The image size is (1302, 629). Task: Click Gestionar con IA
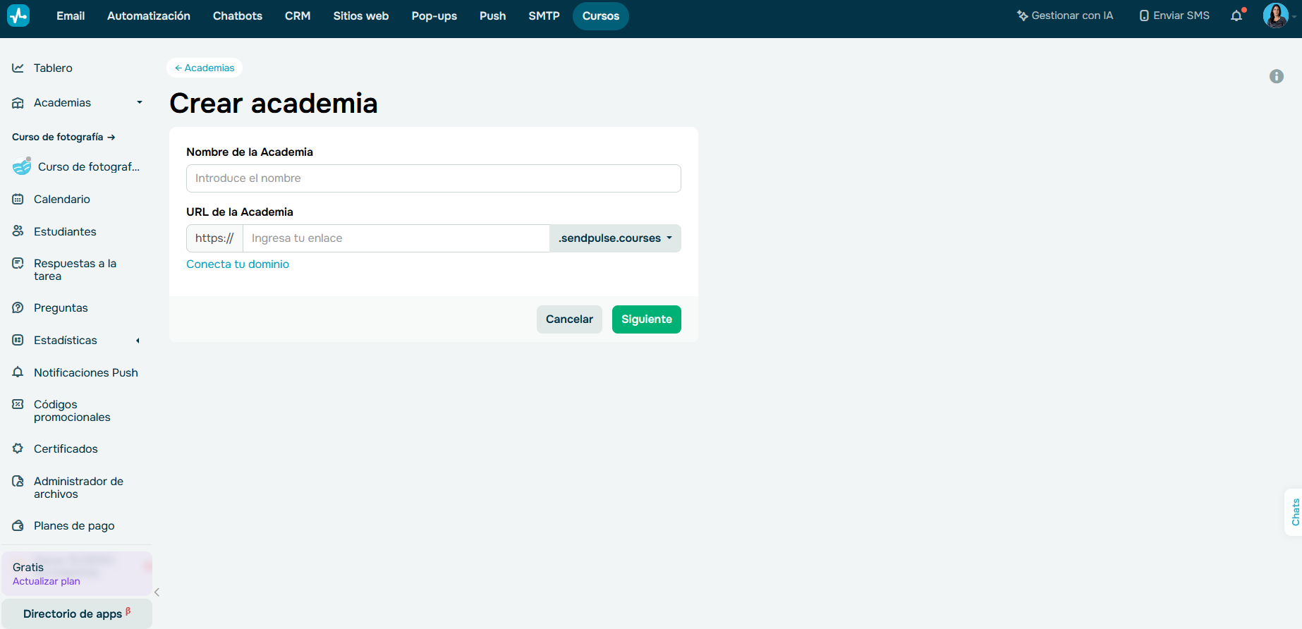[1065, 16]
